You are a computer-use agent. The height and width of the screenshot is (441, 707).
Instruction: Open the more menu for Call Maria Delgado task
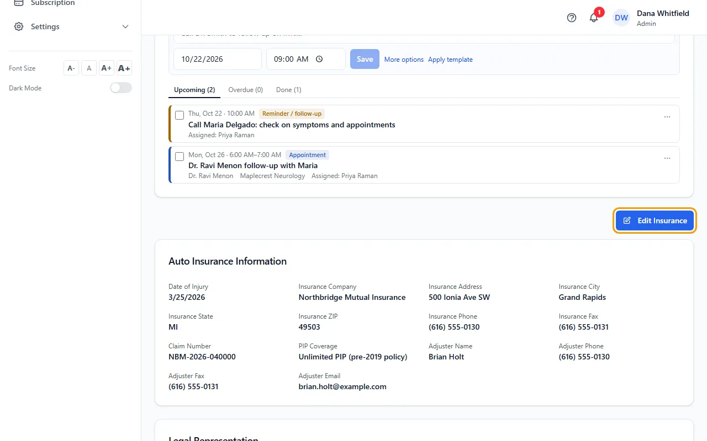coord(667,117)
